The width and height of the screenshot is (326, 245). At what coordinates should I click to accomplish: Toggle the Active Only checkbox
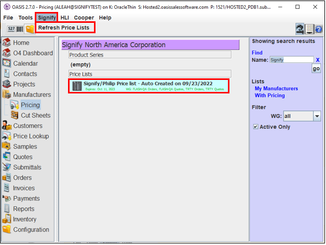[255, 127]
